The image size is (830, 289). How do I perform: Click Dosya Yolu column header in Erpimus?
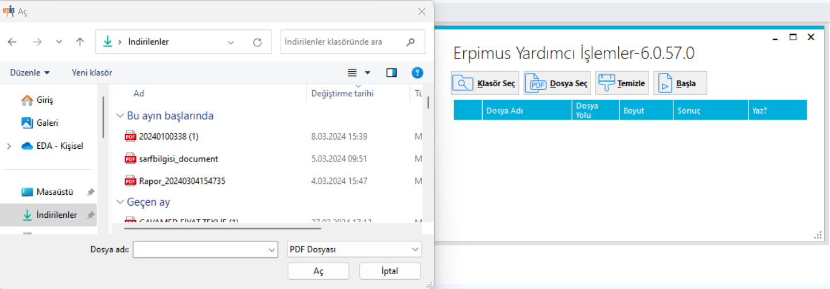596,110
